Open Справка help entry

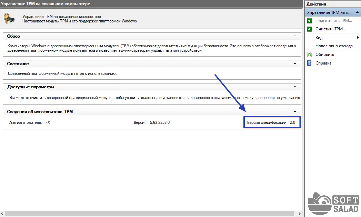coord(323,63)
